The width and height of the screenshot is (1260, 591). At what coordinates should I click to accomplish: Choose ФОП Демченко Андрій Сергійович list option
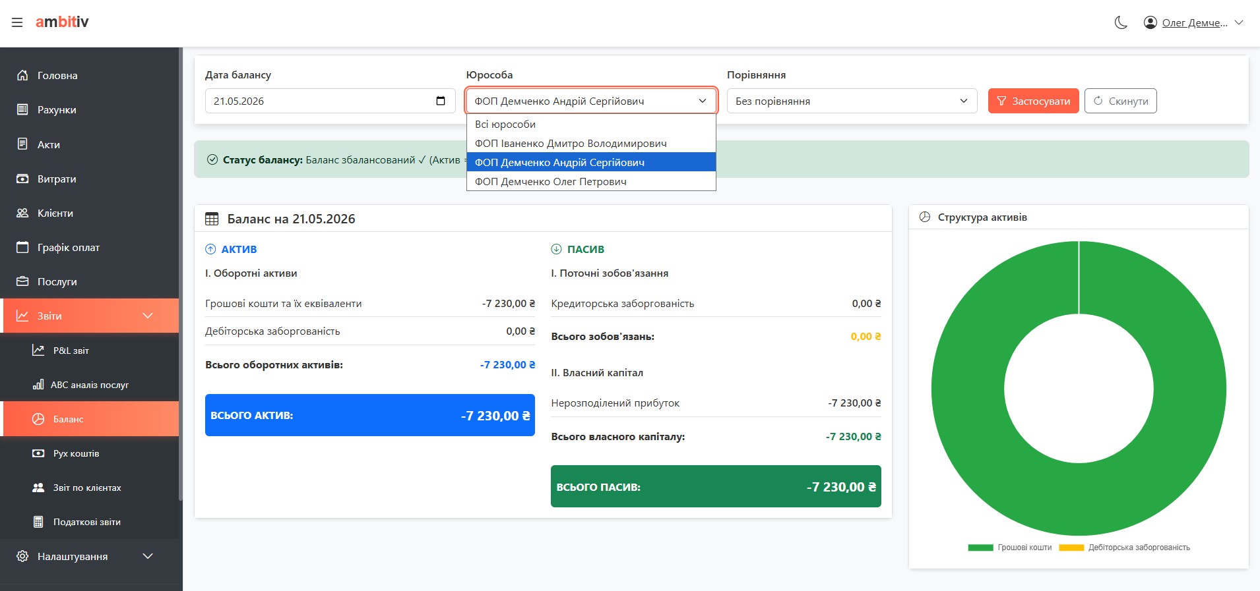coord(591,162)
